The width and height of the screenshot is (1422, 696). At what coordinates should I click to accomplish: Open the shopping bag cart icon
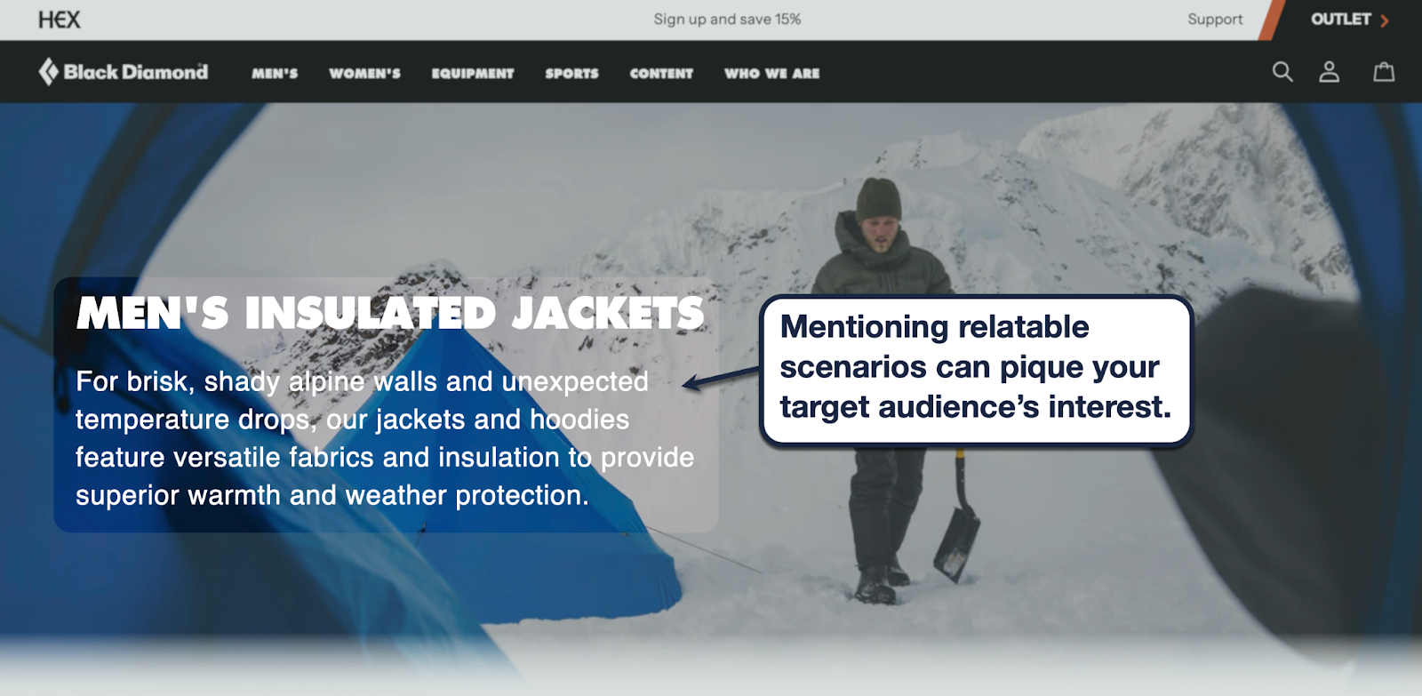1384,72
